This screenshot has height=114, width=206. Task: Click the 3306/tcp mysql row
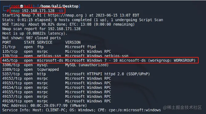[55, 65]
